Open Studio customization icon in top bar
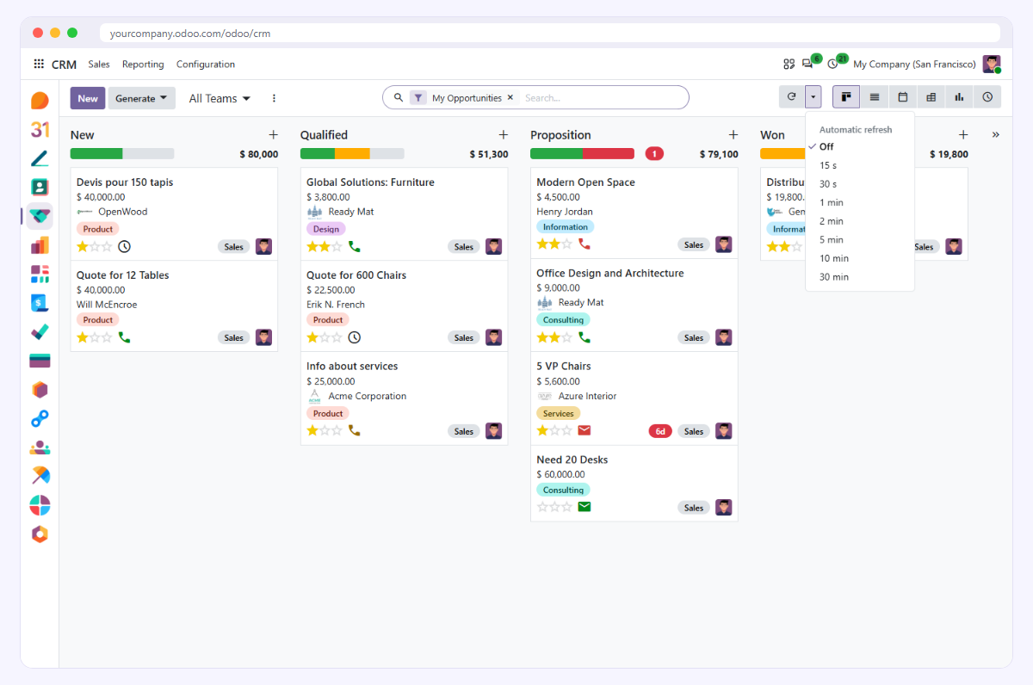 [789, 65]
